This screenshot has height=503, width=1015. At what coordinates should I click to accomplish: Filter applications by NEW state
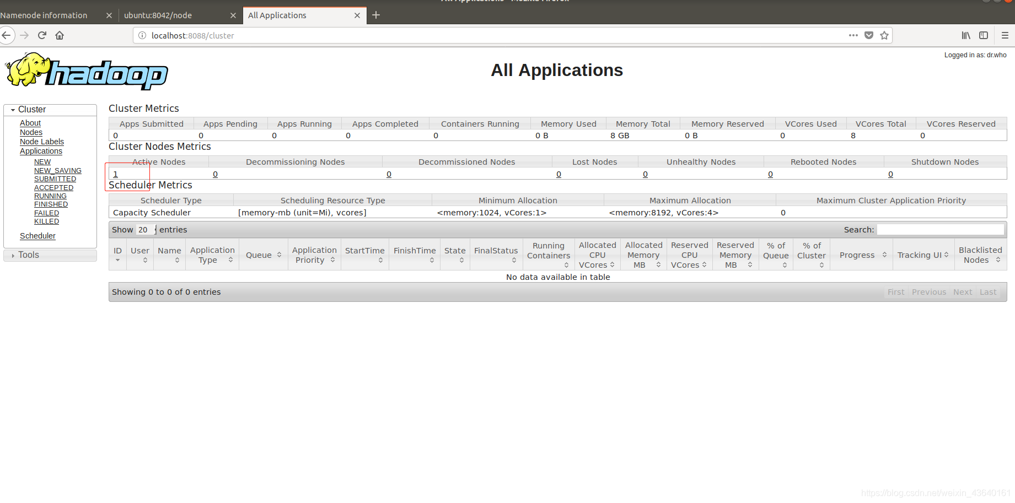(42, 162)
